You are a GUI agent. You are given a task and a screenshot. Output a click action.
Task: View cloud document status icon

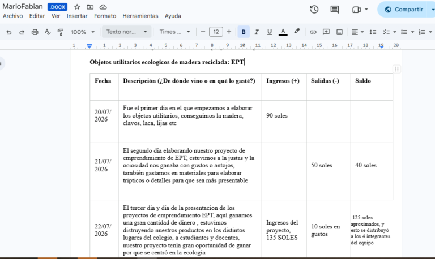point(103,7)
